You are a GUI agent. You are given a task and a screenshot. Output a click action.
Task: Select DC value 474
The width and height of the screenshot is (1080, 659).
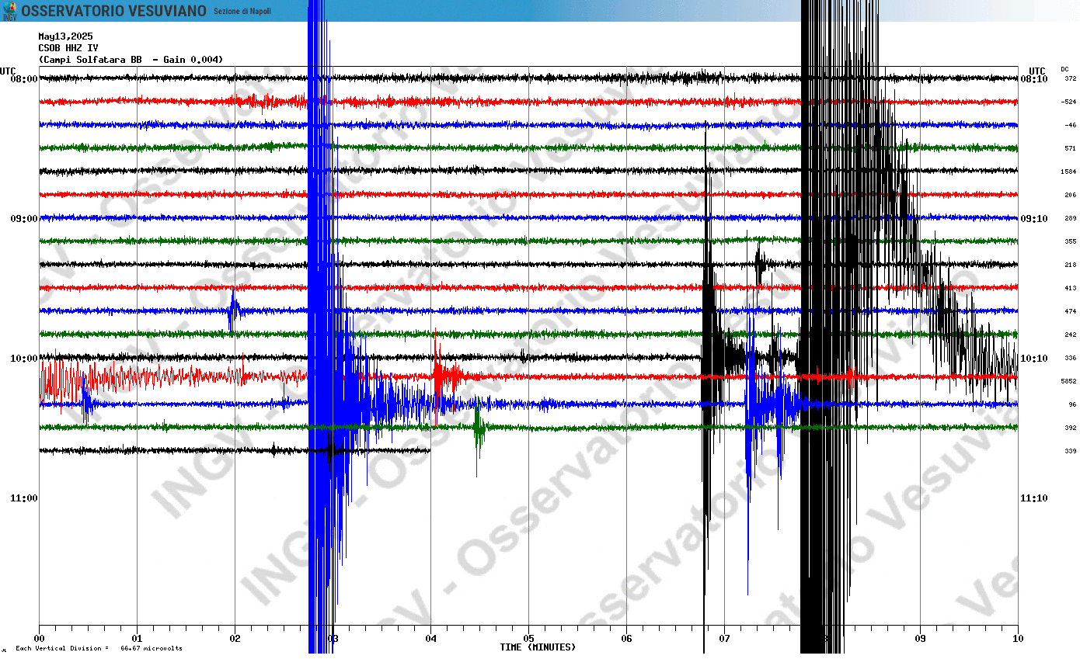pyautogui.click(x=1071, y=311)
